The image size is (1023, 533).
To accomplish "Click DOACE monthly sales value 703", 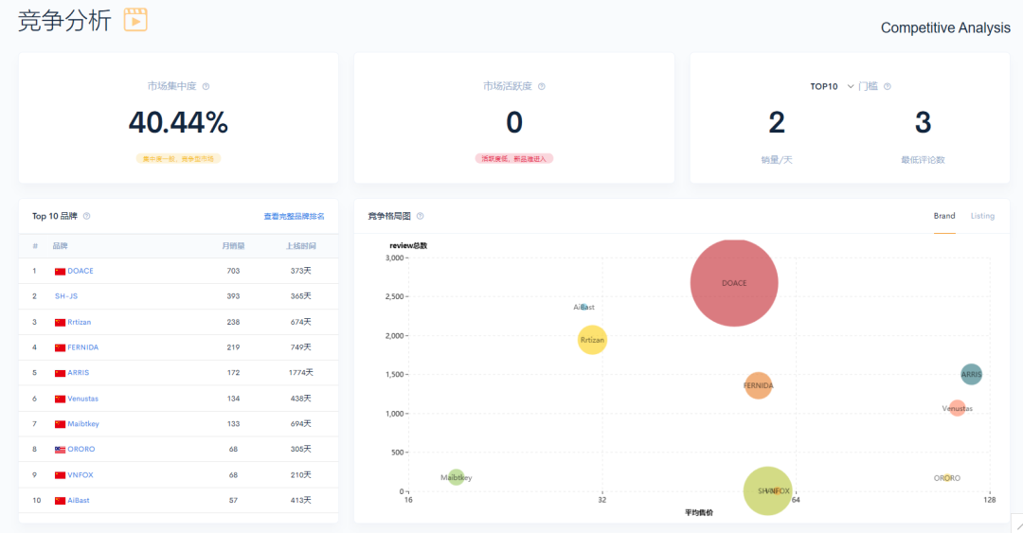I will [x=233, y=271].
